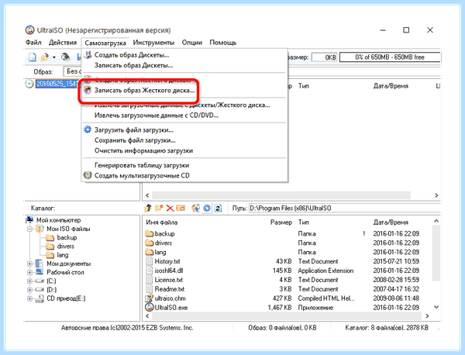Click the ultraiso.chm help file icon
Viewport: 465px width, 355px height.
(149, 298)
